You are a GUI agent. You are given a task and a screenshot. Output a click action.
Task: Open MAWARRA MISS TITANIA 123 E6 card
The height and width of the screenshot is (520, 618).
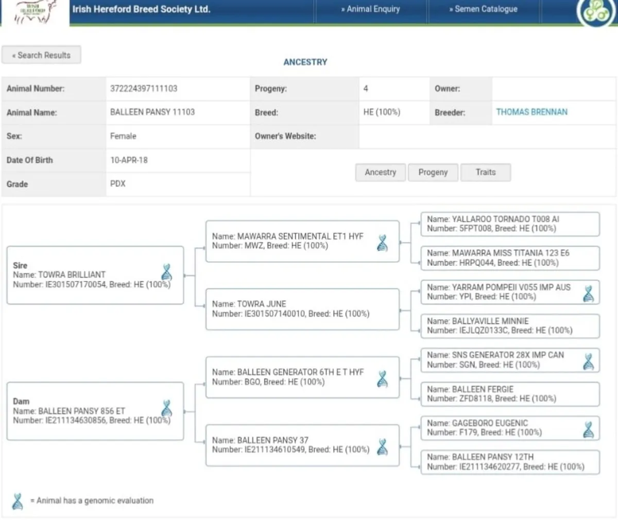(x=510, y=258)
